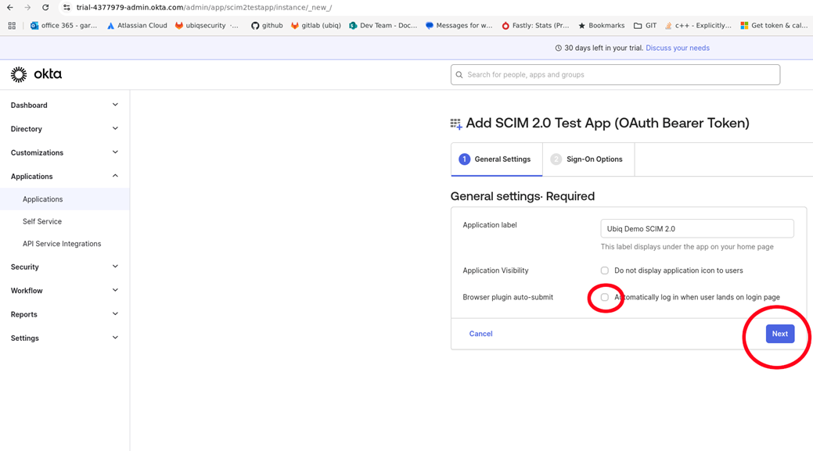Viewport: 813px width, 451px height.
Task: Click the okta wordmark text
Action: tap(48, 74)
